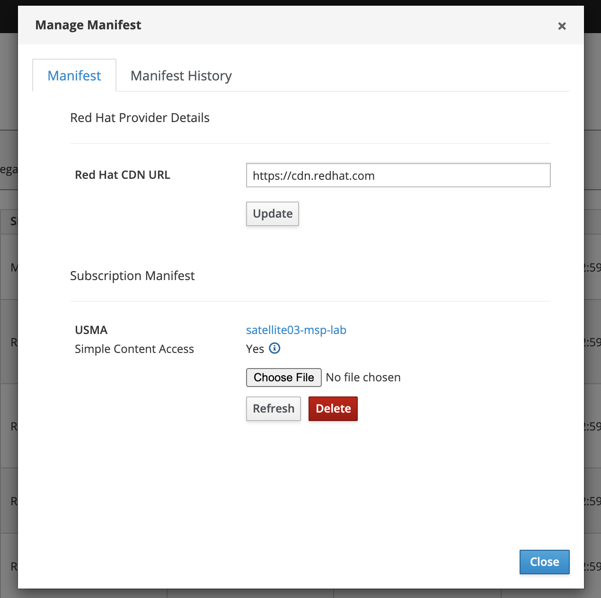
Task: Refresh the subscription manifest
Action: 273,409
